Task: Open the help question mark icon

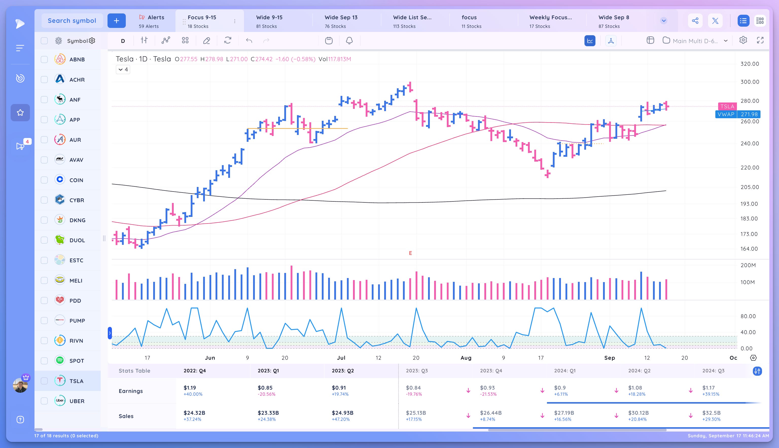Action: click(20, 420)
